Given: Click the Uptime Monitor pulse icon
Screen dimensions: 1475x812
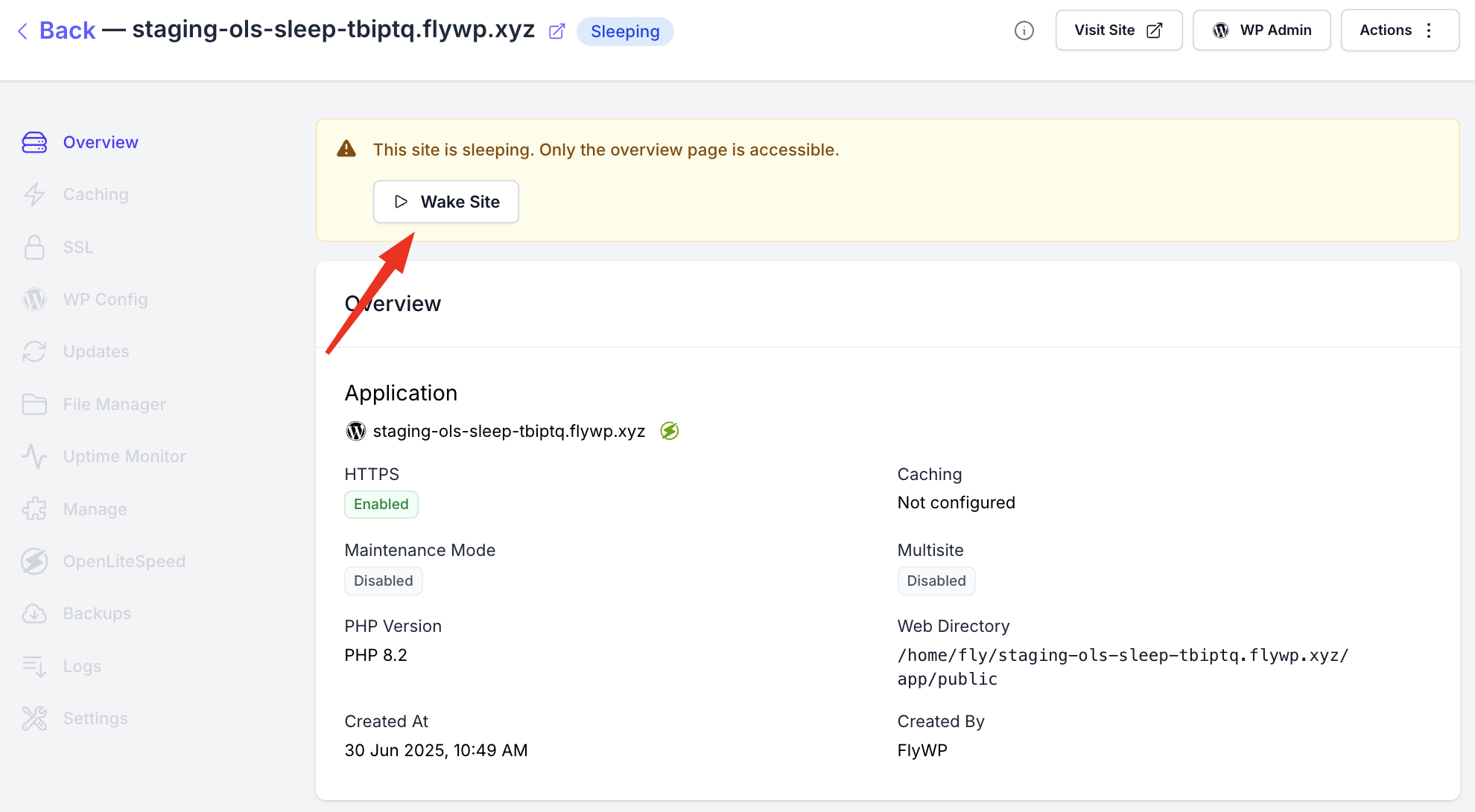Looking at the screenshot, I should (x=34, y=456).
